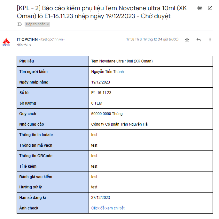Click the print all icon

tap(200, 8)
